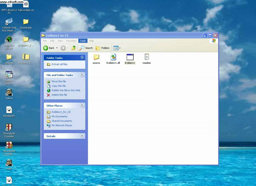Collapse the File and Folder Tasks panel
The height and width of the screenshot is (186, 256).
pos(82,75)
